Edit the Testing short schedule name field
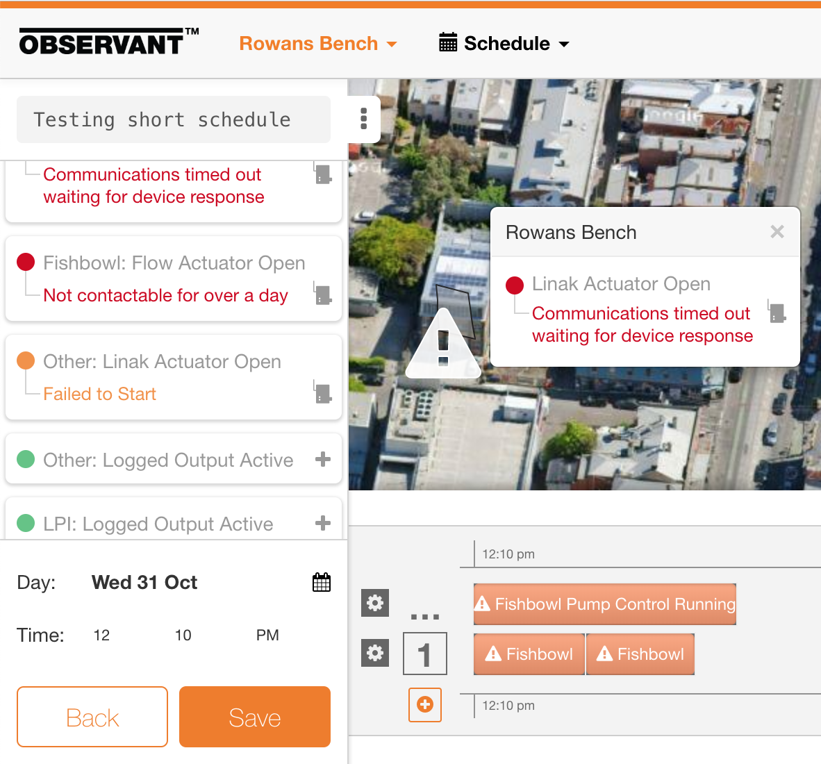The image size is (821, 764). click(174, 119)
